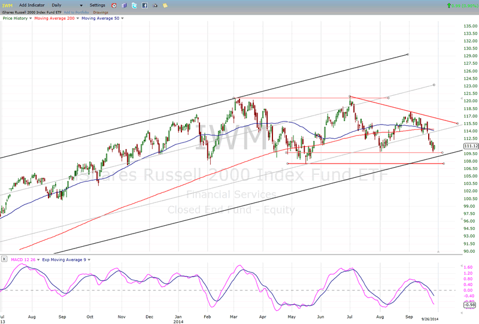Click the 90.00 price axis label
Image resolution: width=479 pixels, height=324 pixels.
(471, 252)
